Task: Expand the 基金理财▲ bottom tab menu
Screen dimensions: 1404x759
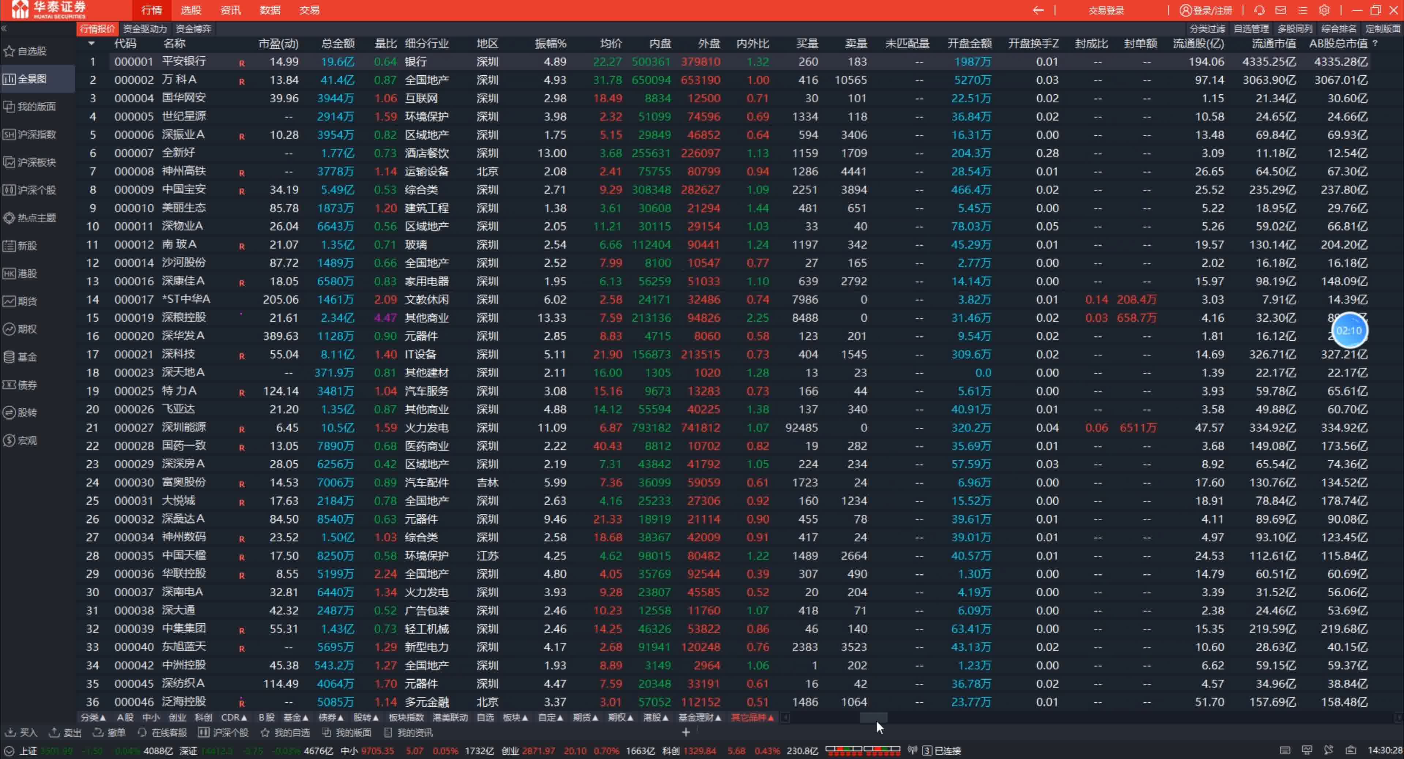Action: coord(700,718)
